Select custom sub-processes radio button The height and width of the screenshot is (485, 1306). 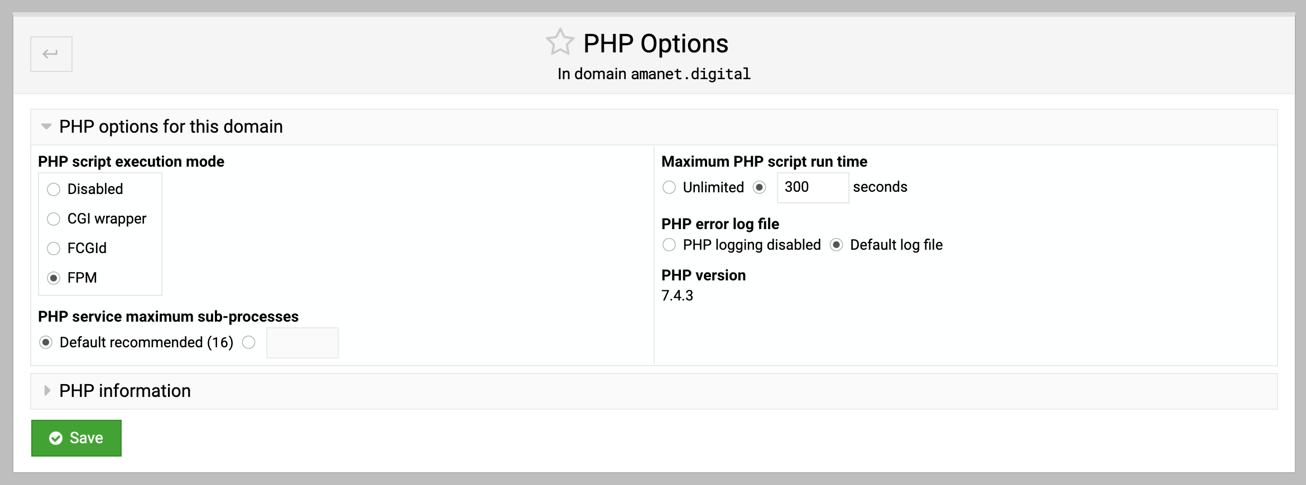pos(249,342)
